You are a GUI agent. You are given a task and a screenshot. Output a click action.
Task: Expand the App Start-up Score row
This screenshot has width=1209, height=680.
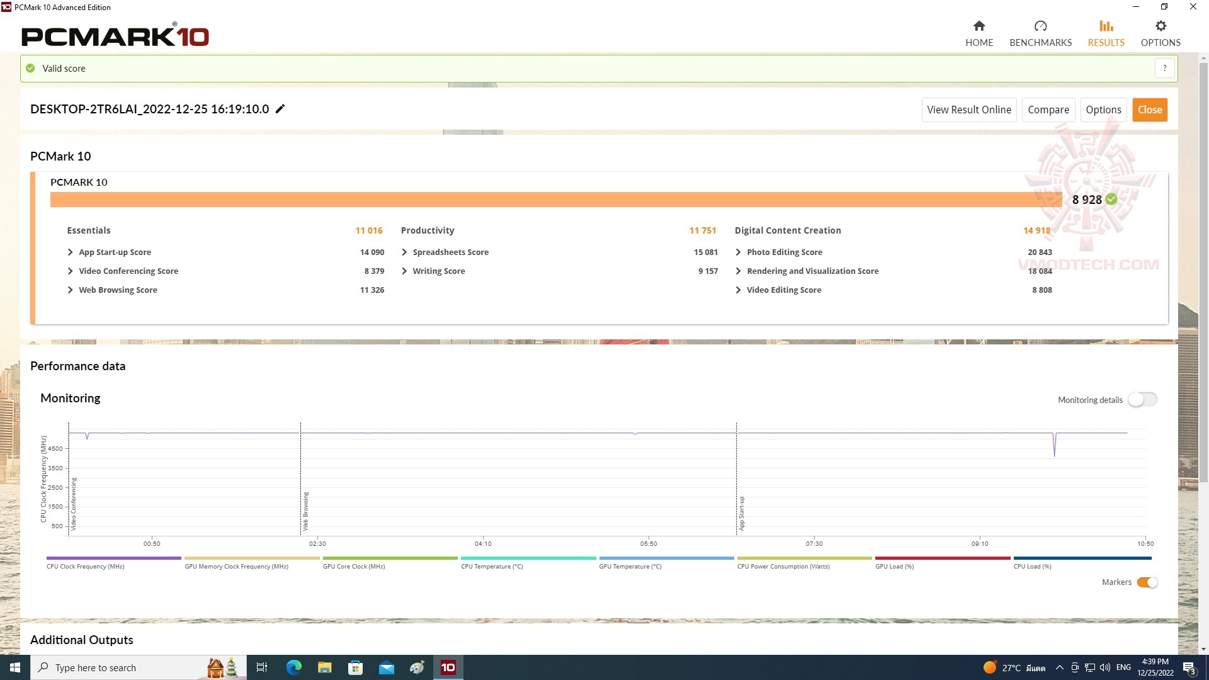pos(70,252)
